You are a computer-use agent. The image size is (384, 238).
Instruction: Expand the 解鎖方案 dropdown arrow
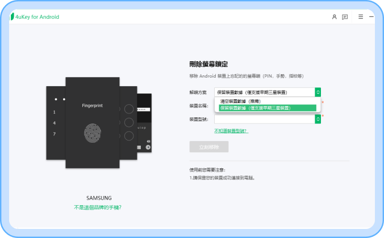(318, 92)
